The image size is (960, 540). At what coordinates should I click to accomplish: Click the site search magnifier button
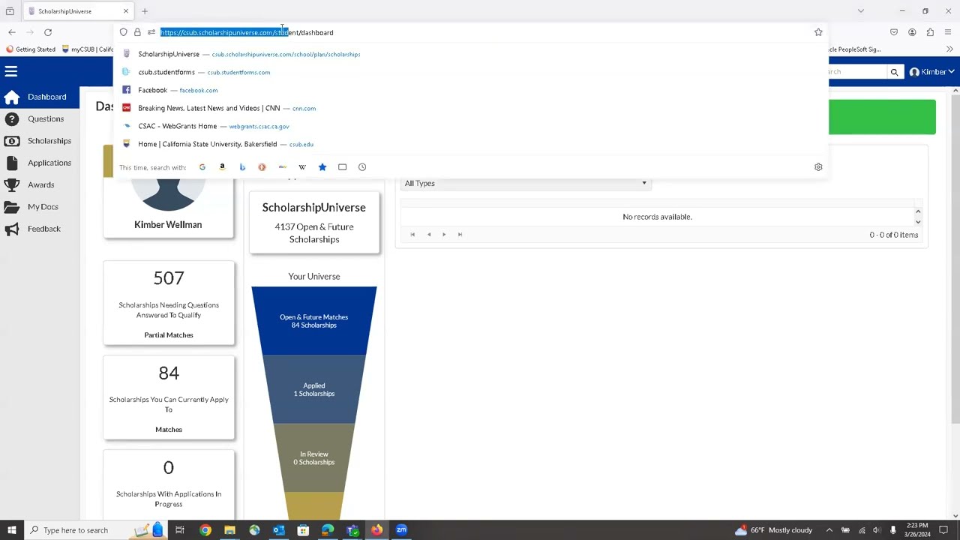894,72
